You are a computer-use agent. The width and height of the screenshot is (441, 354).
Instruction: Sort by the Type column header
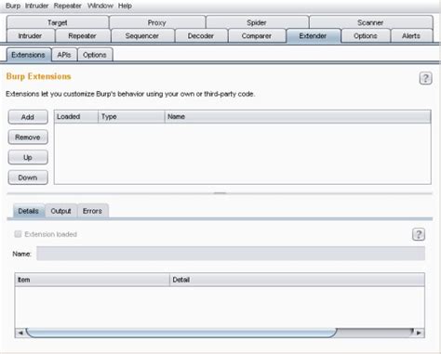[131, 117]
